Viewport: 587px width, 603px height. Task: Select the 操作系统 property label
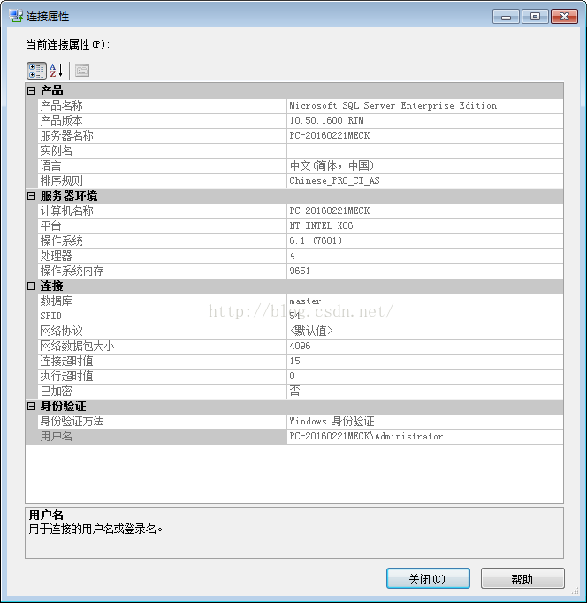coord(62,240)
